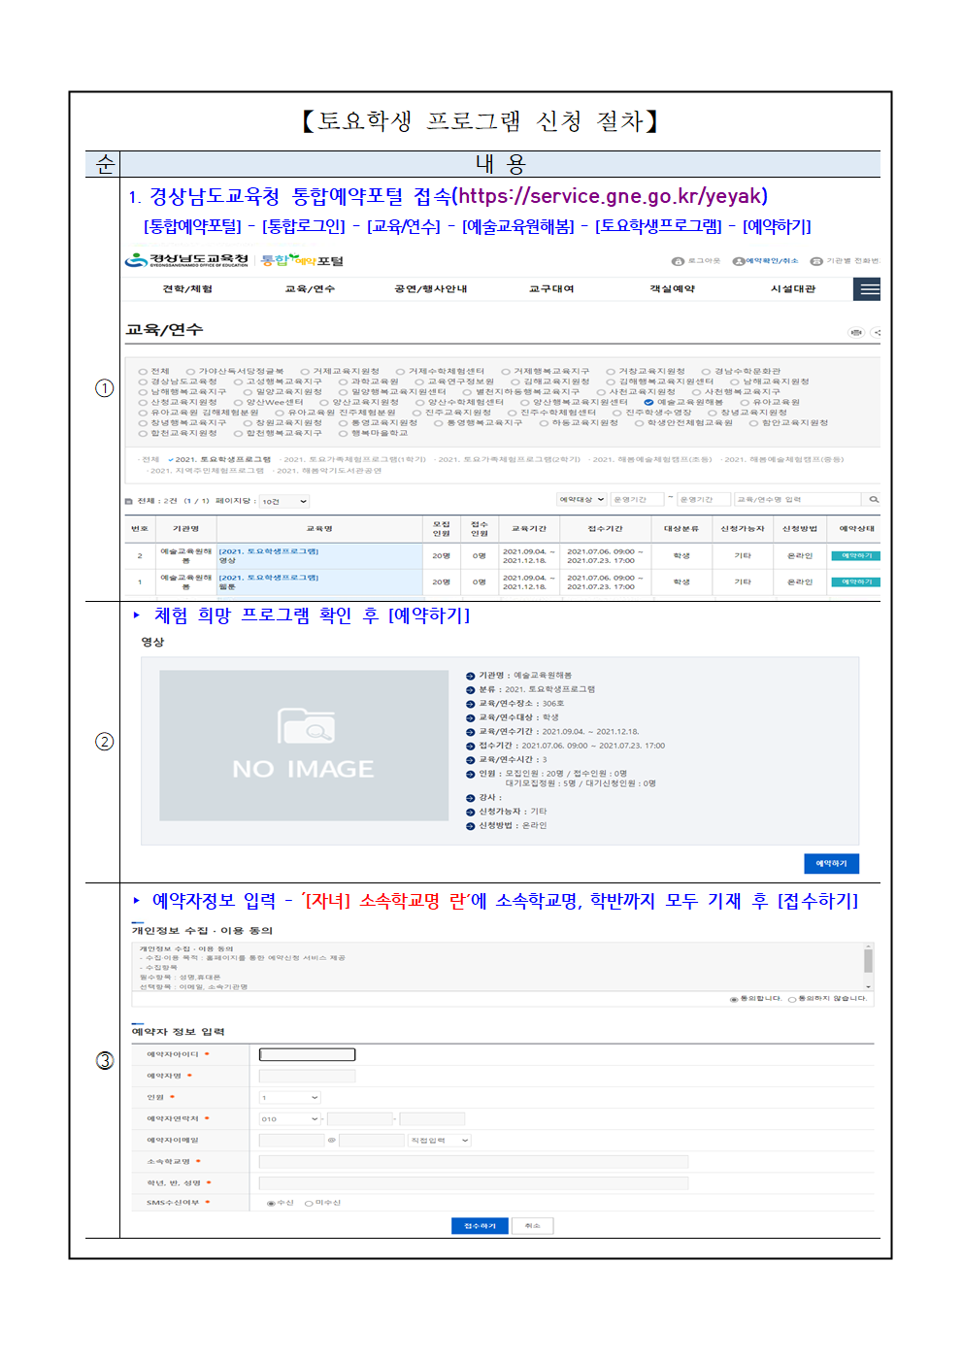
Task: Click the NO IMAGE placeholder thumbnail
Action: [303, 746]
